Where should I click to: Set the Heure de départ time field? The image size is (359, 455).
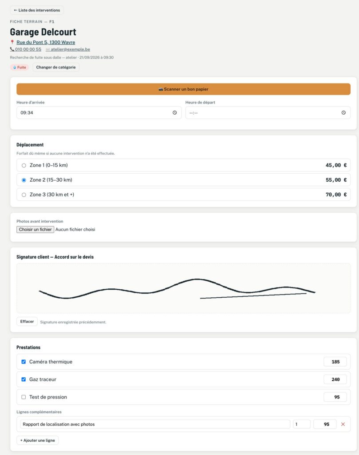pos(268,112)
